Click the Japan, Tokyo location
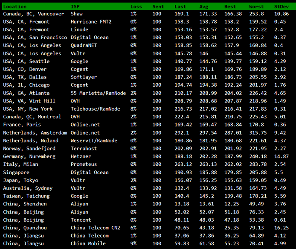Image resolution: width=296 pixels, height=249 pixels. (20, 180)
